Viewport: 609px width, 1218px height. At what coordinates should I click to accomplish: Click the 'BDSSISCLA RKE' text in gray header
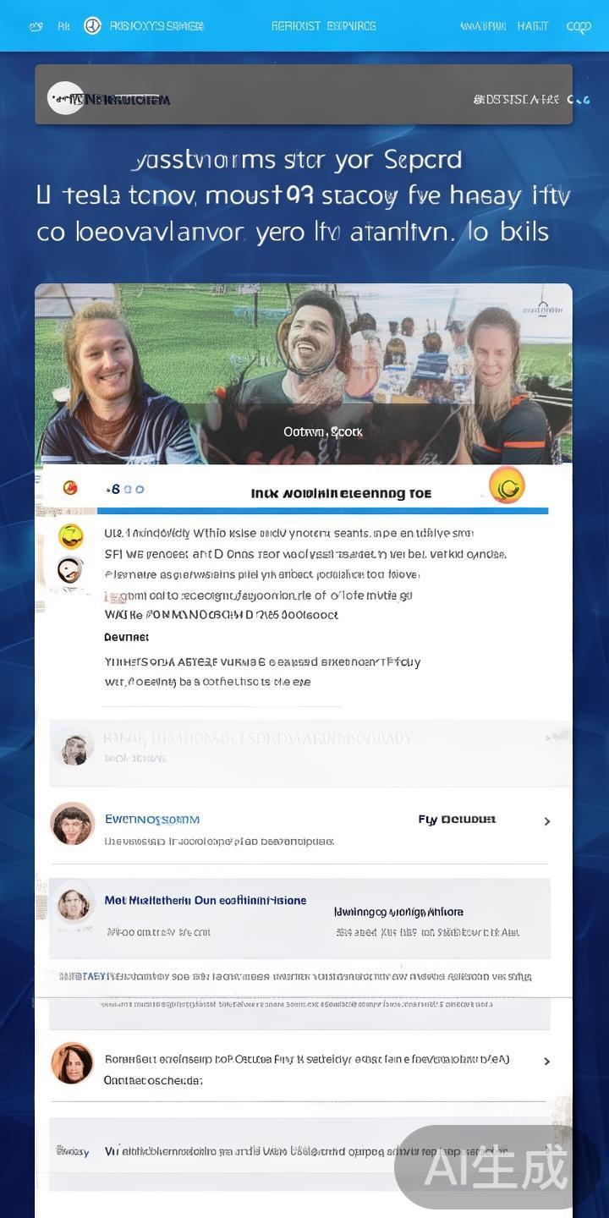[516, 100]
